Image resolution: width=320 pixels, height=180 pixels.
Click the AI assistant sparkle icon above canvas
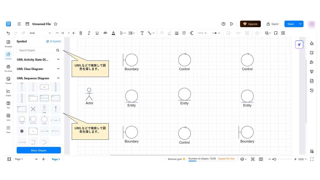click(299, 44)
